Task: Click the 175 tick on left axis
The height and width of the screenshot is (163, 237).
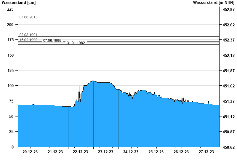Action: click(10, 40)
